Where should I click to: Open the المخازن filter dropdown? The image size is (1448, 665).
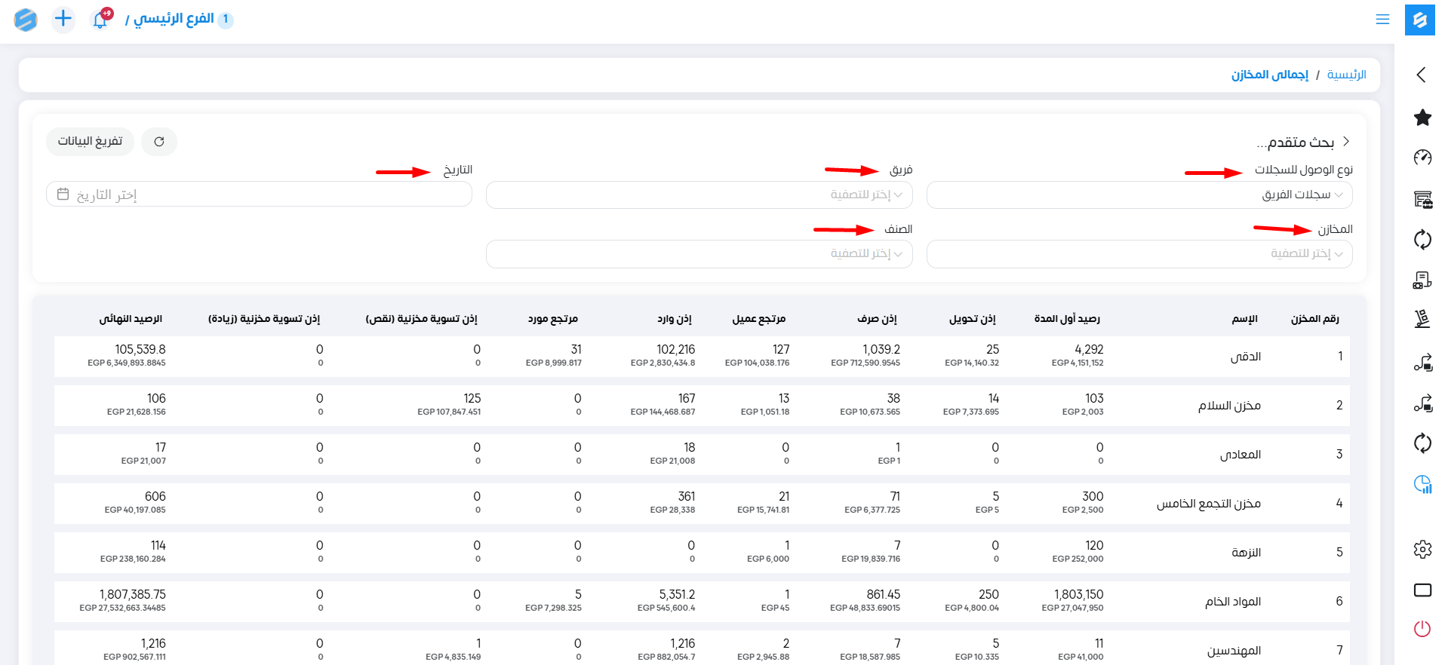click(x=1139, y=254)
